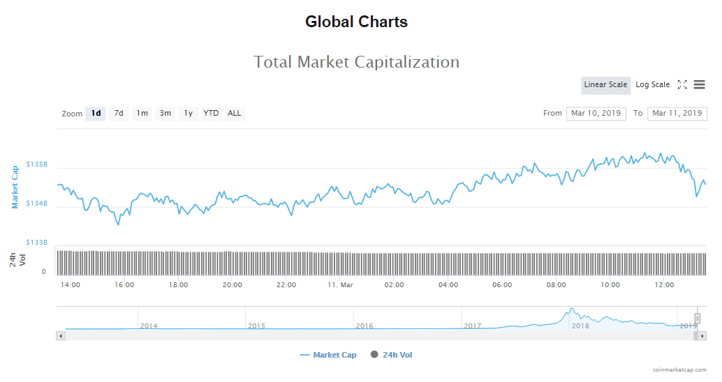Click the From date field

click(596, 114)
